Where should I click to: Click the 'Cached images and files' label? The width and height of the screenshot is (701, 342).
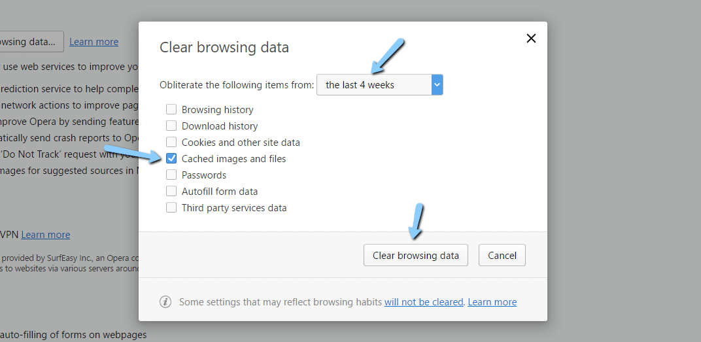233,159
